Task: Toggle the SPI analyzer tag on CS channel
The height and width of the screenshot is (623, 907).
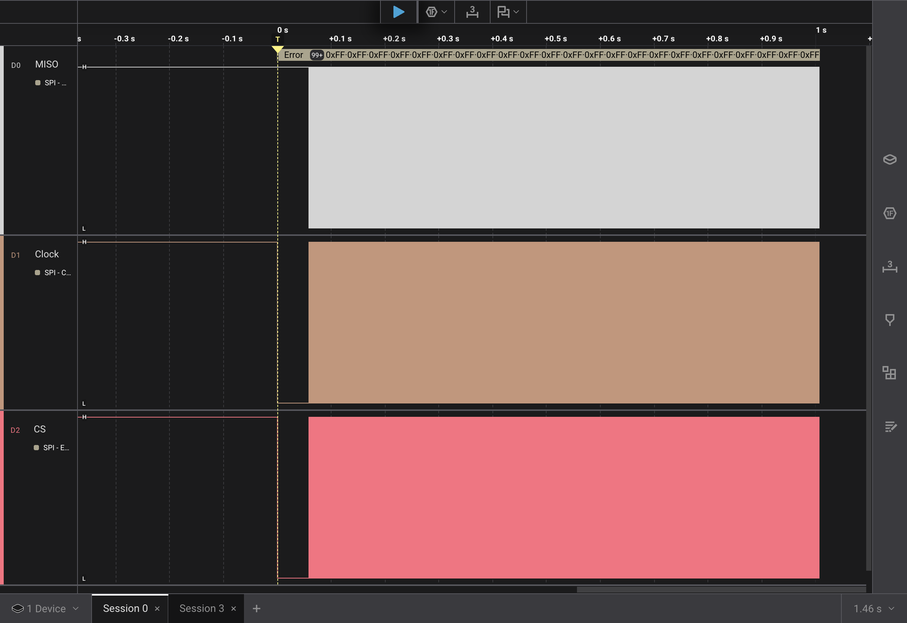Action: click(x=52, y=448)
